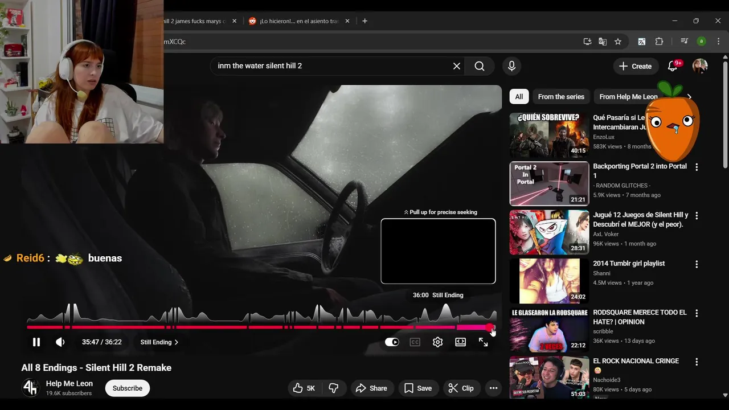Search with your voice microphone

coord(511,66)
